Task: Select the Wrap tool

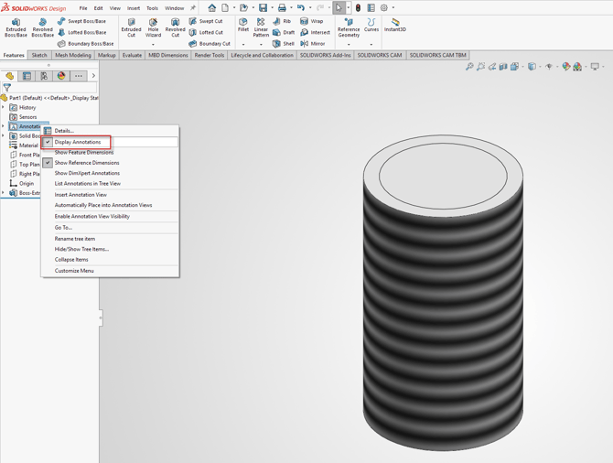Action: (x=312, y=21)
